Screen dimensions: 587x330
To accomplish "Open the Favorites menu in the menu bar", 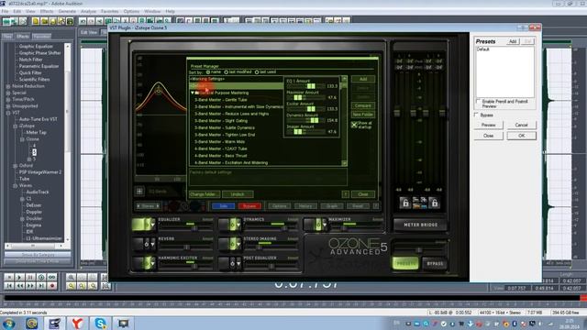I will [109, 12].
